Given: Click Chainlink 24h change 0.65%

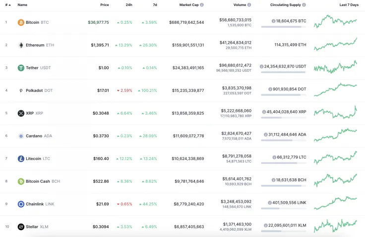Looking at the screenshot, I should coord(124,204).
